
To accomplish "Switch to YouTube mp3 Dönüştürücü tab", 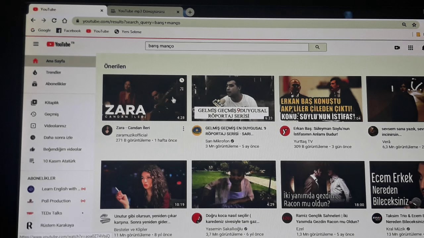I will click(145, 11).
